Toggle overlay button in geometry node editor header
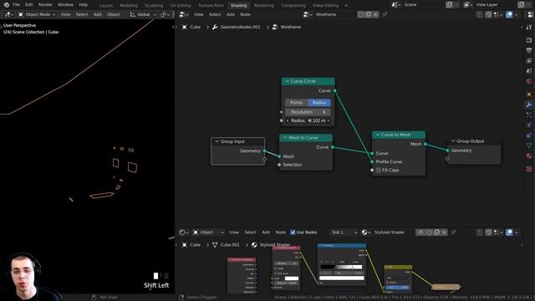535x301 pixels. [509, 15]
